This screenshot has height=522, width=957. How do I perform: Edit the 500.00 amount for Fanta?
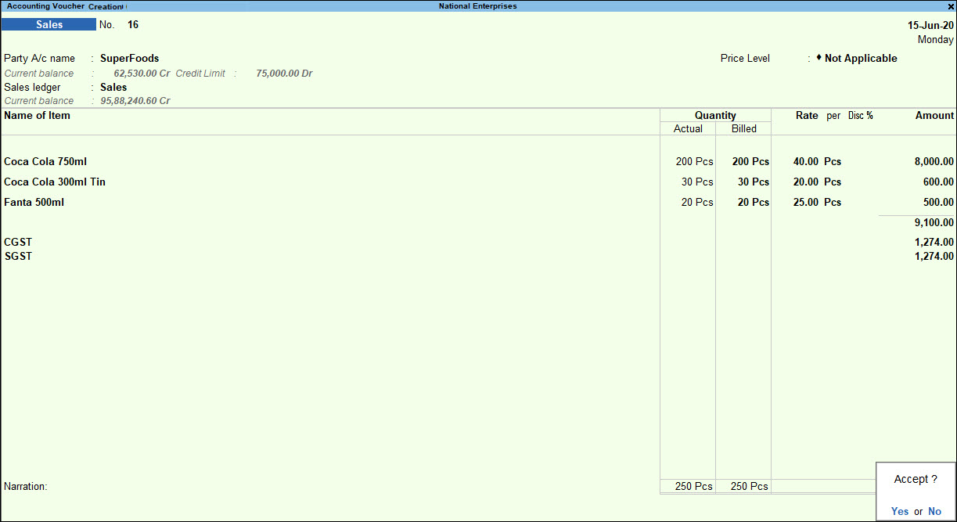[x=938, y=202]
